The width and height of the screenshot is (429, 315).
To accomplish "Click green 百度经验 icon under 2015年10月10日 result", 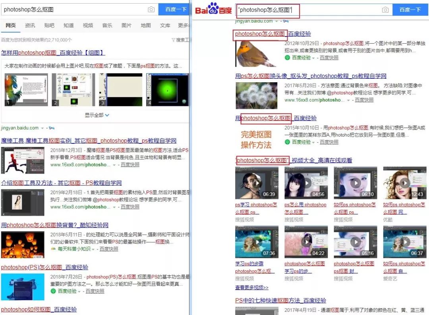I will click(287, 142).
